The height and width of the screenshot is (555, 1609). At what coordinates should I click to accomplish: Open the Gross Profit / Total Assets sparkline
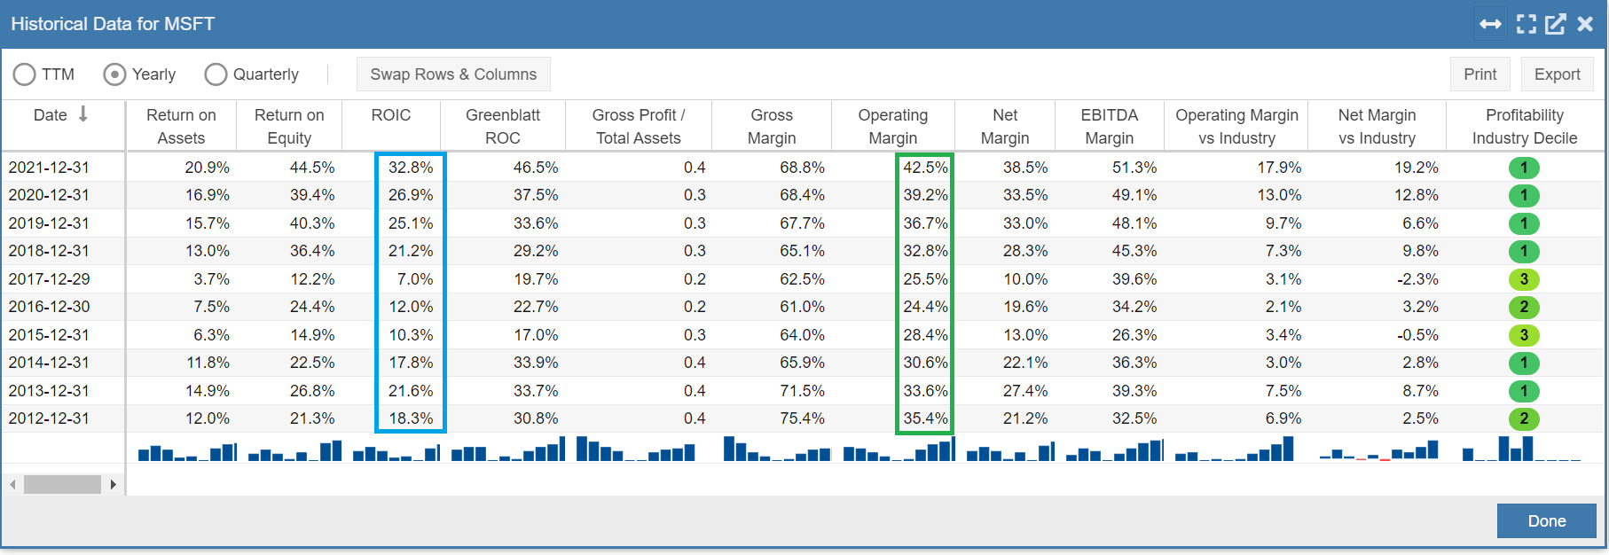[635, 449]
